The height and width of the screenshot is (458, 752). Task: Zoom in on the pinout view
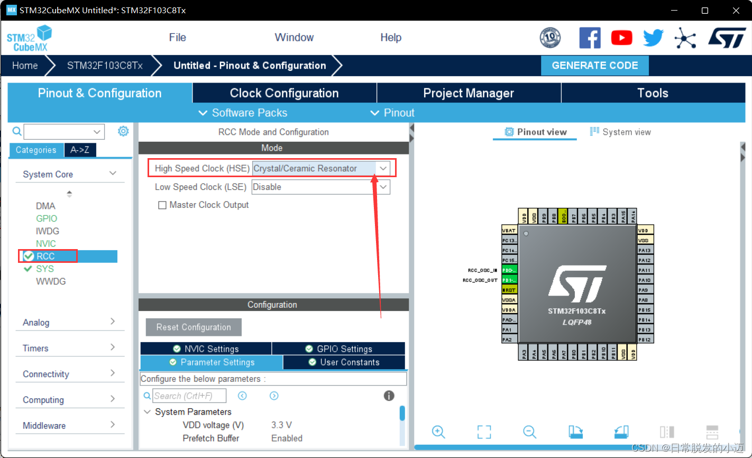438,432
